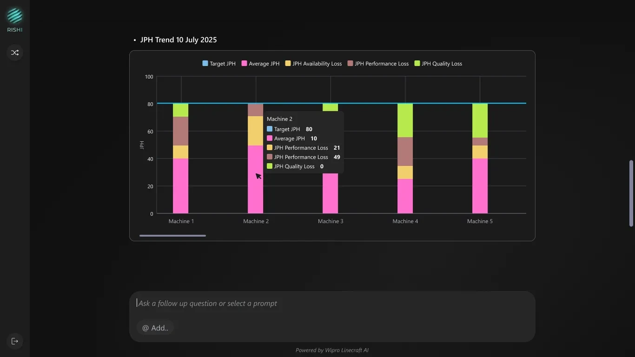The image size is (635, 357).
Task: Click the tooltip row "Average JPH 10"
Action: pyautogui.click(x=292, y=139)
